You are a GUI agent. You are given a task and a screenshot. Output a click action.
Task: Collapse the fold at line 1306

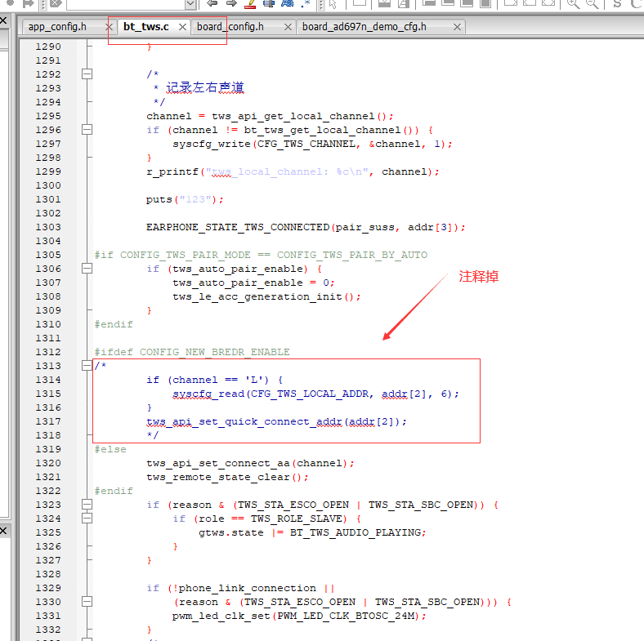point(87,269)
